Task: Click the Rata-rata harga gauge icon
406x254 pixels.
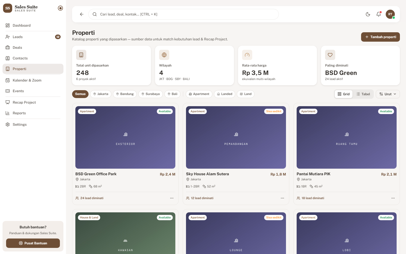Action: coord(247,55)
